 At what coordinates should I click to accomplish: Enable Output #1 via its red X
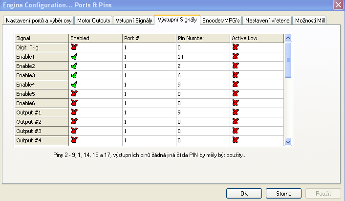tap(74, 112)
